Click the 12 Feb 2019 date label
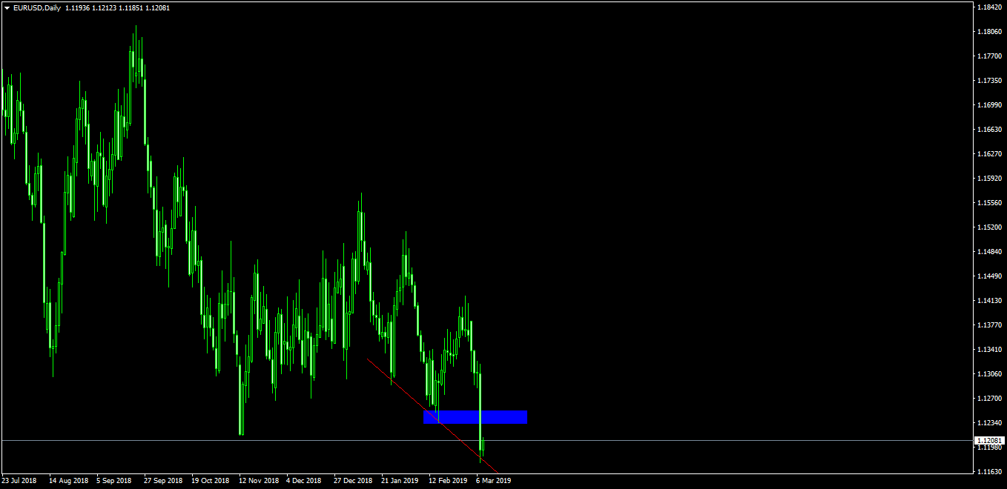Screen dimensions: 1007x489 tap(448, 480)
